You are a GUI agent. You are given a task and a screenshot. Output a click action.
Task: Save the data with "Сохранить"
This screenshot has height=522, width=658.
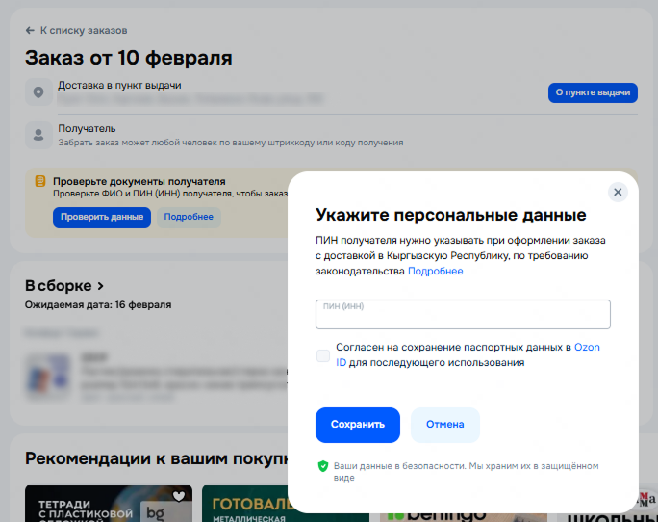tap(357, 425)
